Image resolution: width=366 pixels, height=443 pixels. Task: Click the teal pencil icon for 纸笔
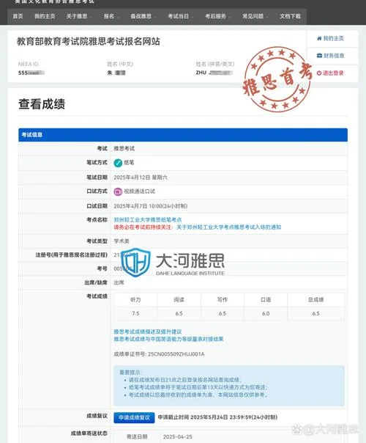tap(118, 163)
